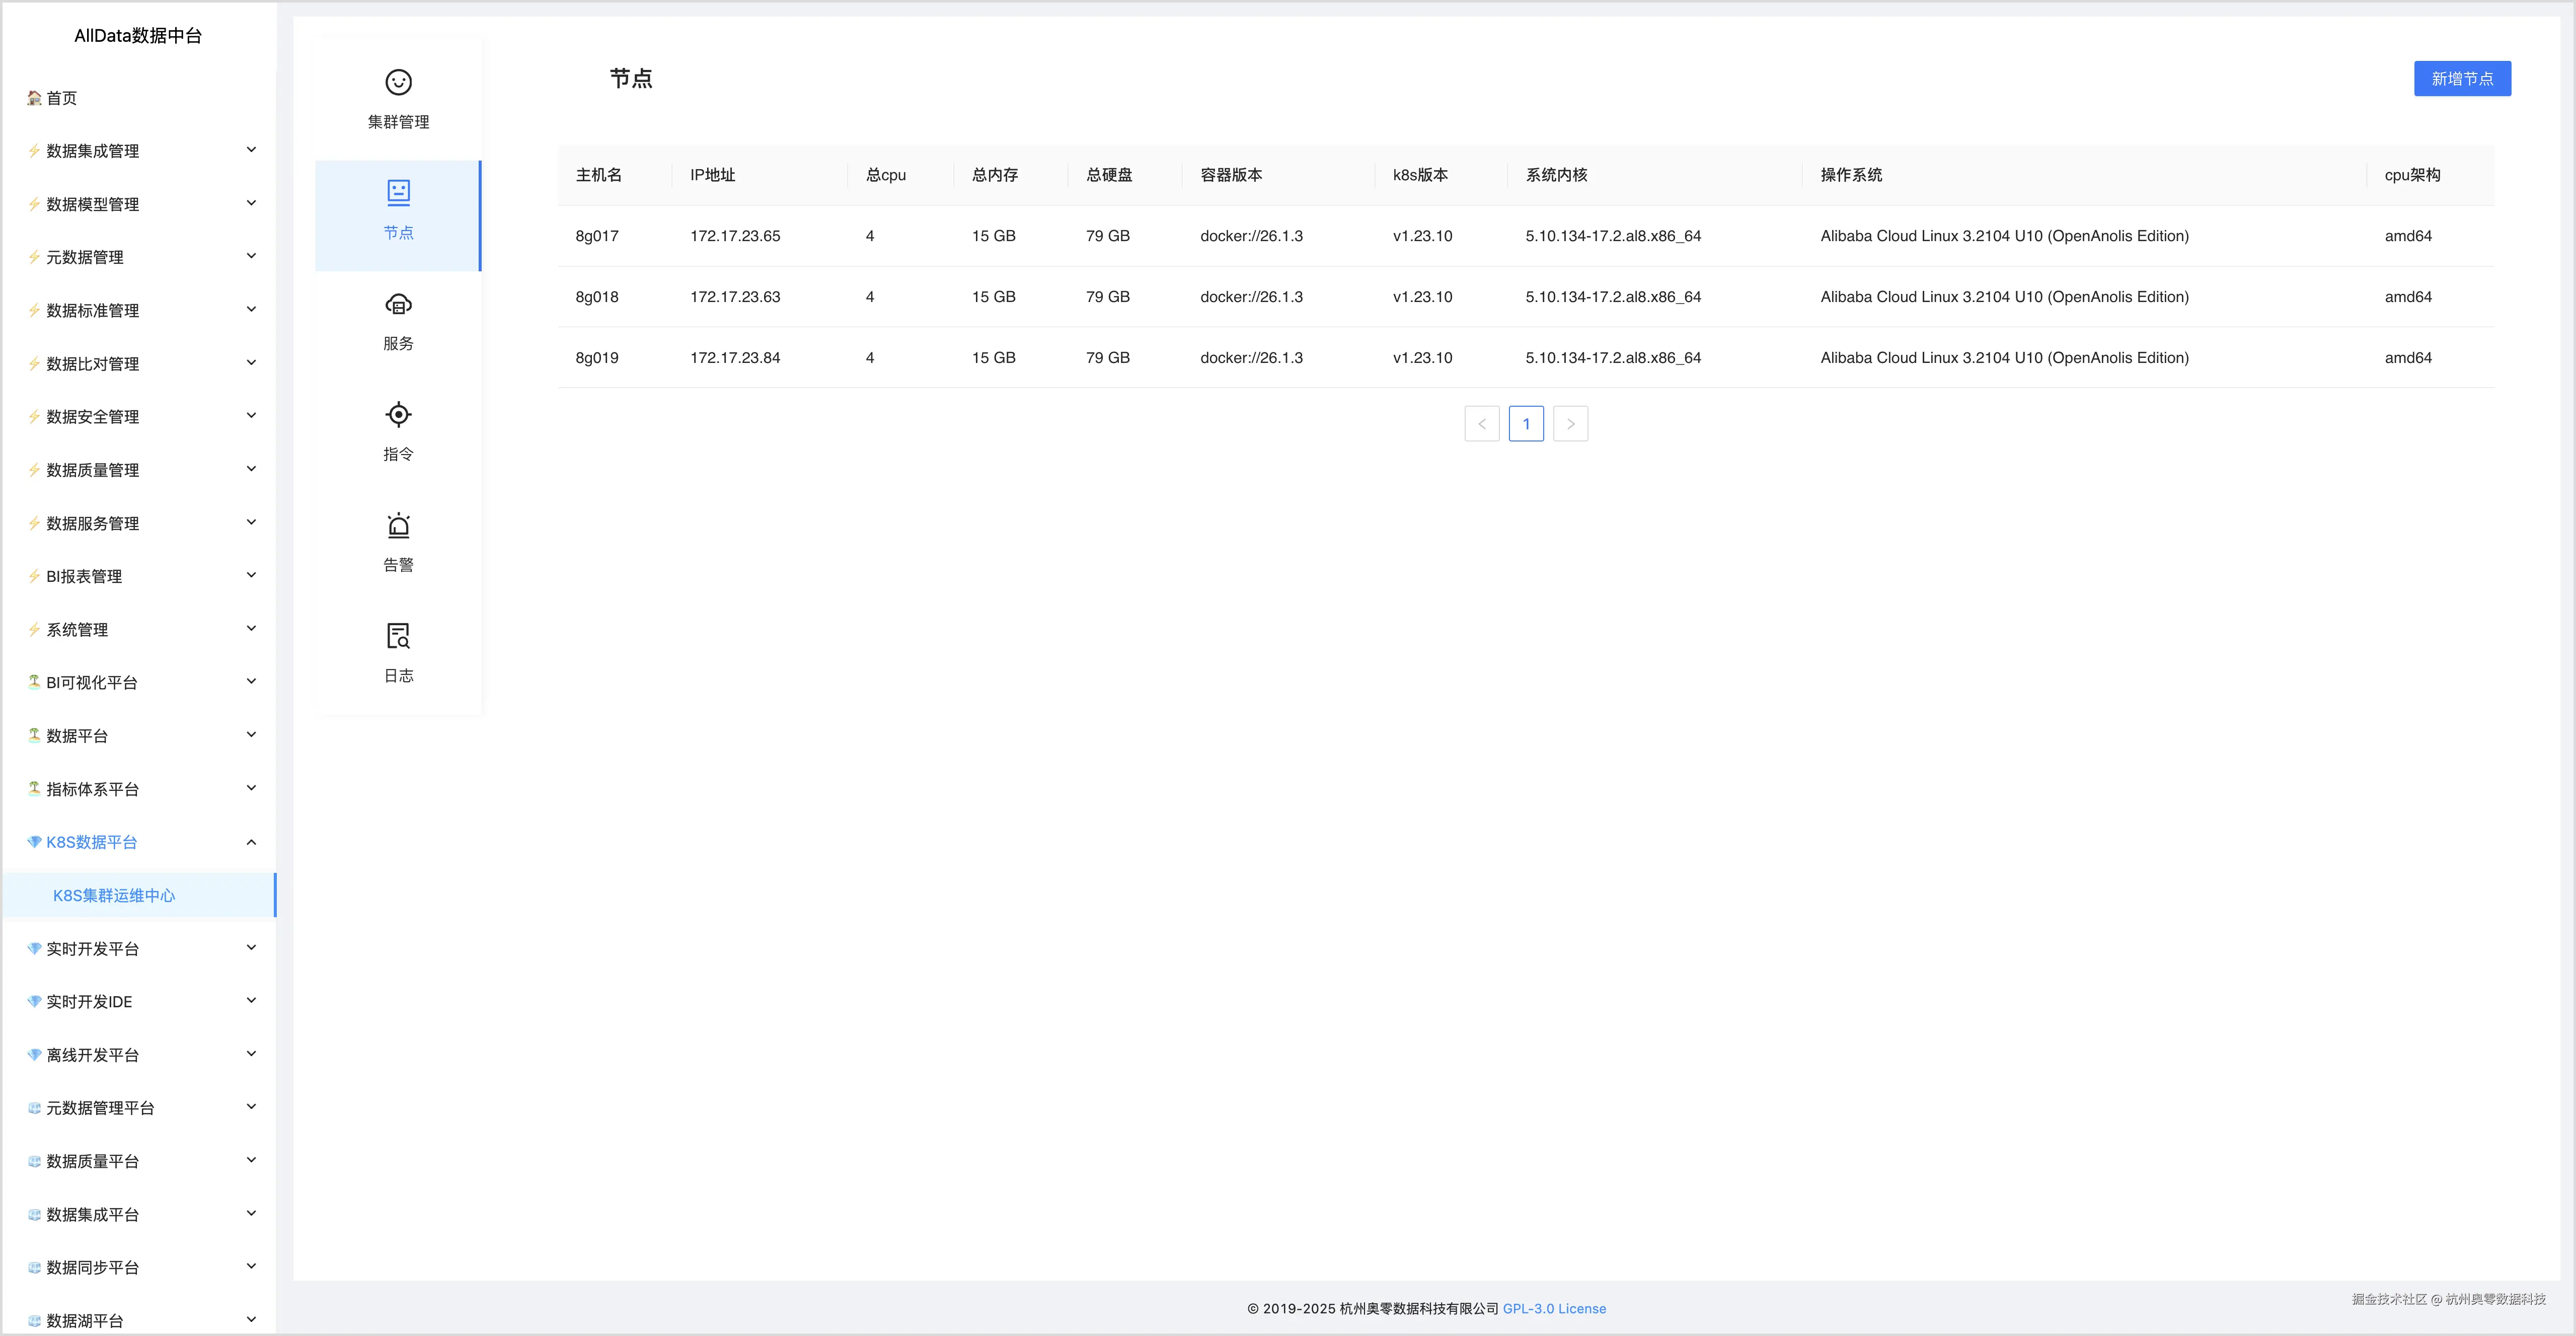Collapse the K8S数据平台 menu chevron
The height and width of the screenshot is (1336, 2576).
tap(251, 842)
